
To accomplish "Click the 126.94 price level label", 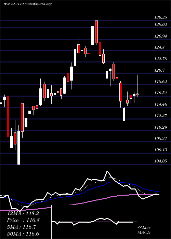I will coord(160,36).
